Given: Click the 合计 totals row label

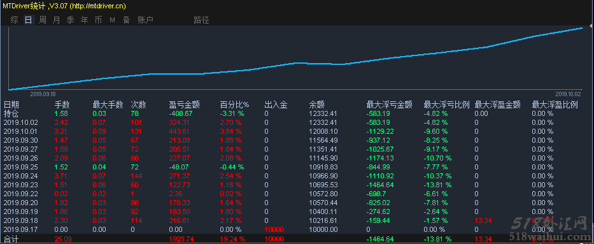Looking at the screenshot, I should [11, 239].
